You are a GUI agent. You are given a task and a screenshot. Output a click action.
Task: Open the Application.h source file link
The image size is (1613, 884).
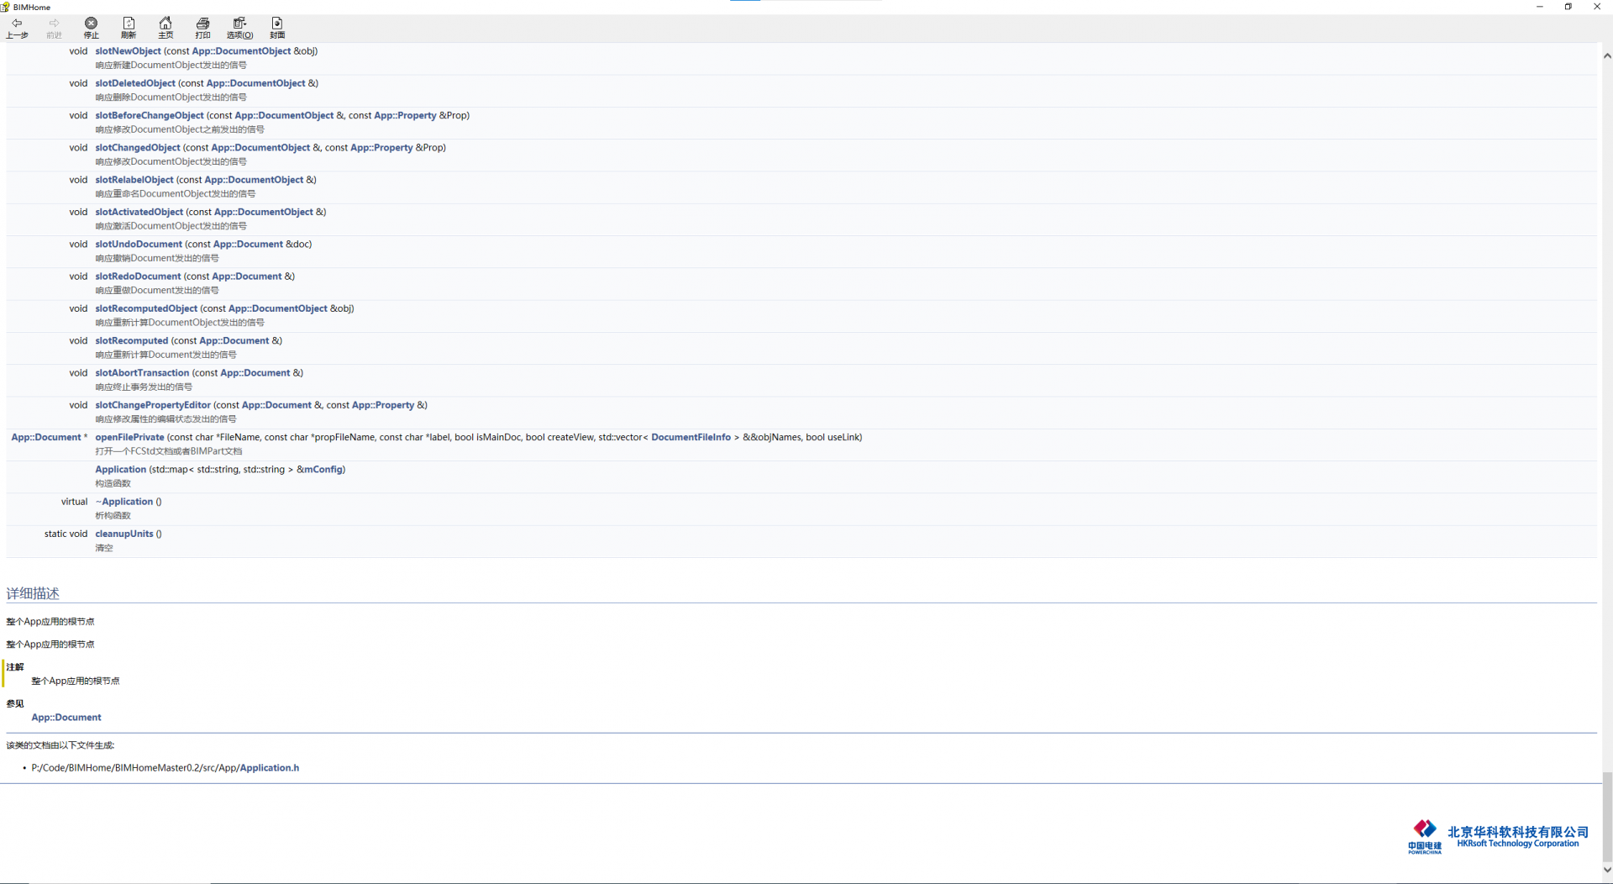269,768
